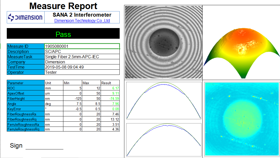Click the grayscale interference fringe image
Image resolution: width=280 pixels, height=158 pixels.
[163, 42]
